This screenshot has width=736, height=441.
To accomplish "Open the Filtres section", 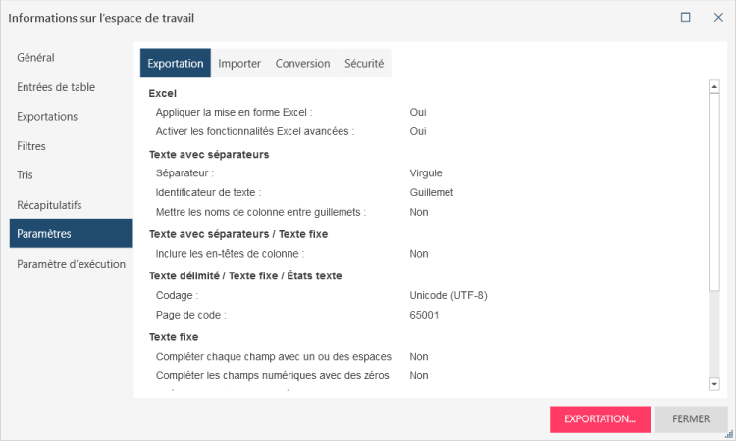I will (x=31, y=146).
